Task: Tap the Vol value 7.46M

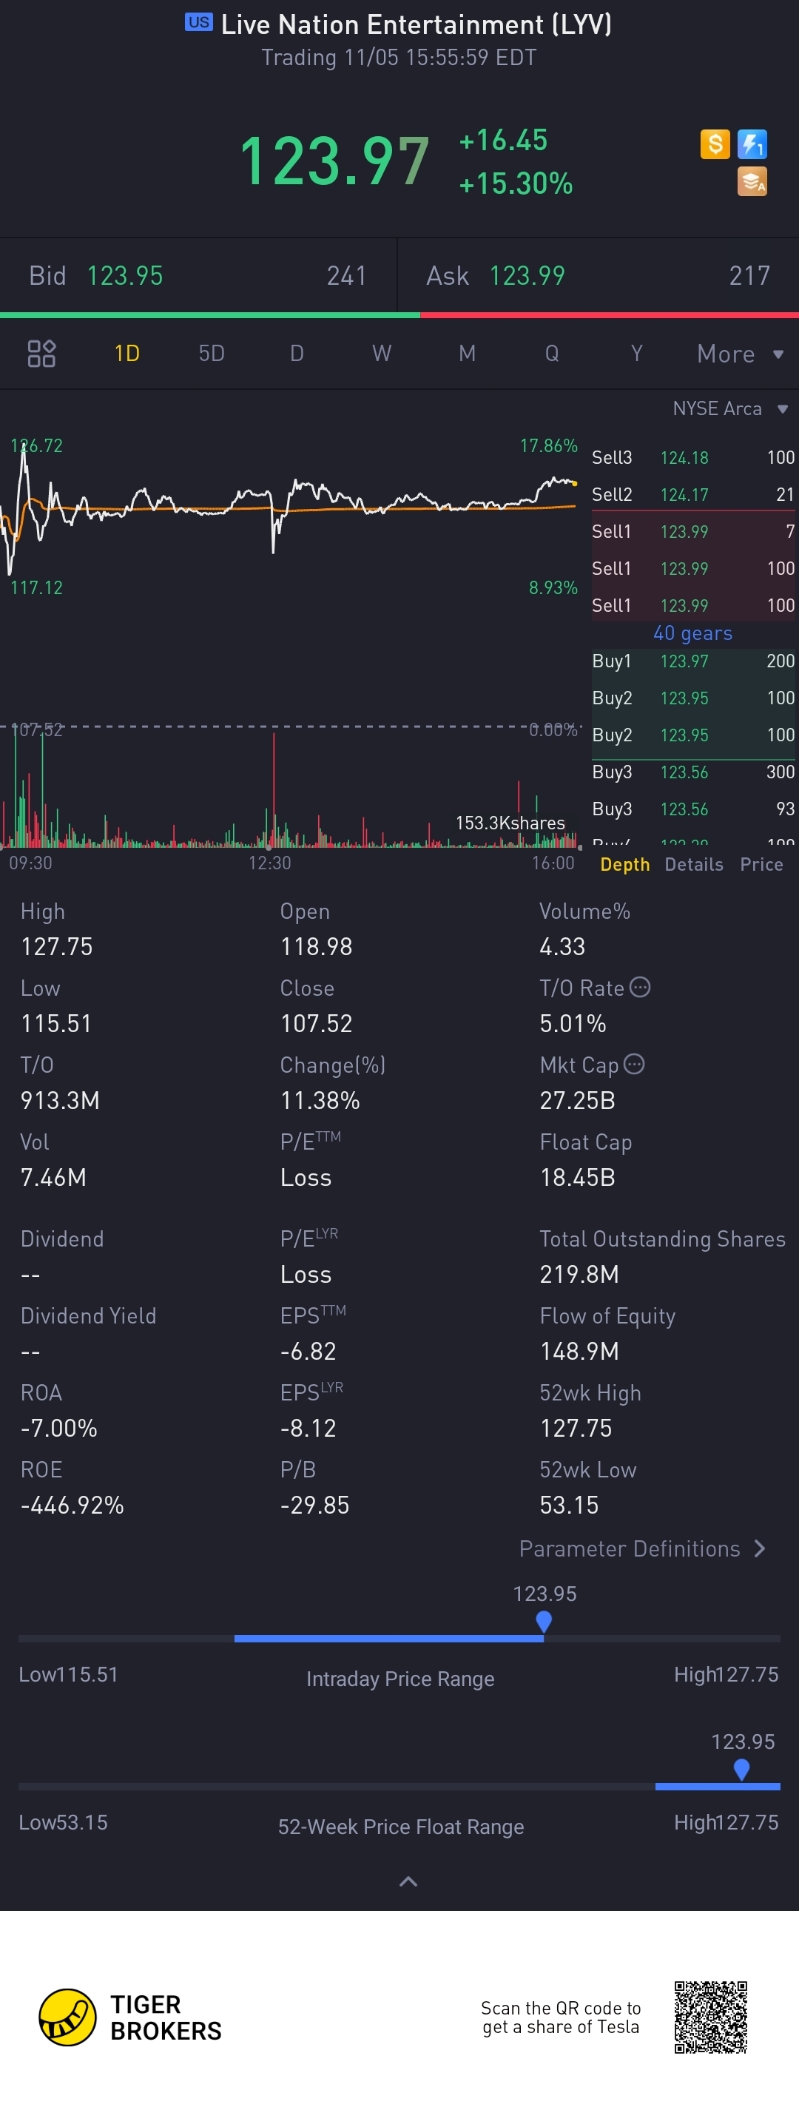Action: pyautogui.click(x=53, y=1176)
